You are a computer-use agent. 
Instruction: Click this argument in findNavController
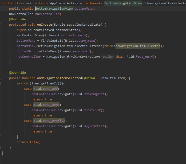(x=119, y=57)
